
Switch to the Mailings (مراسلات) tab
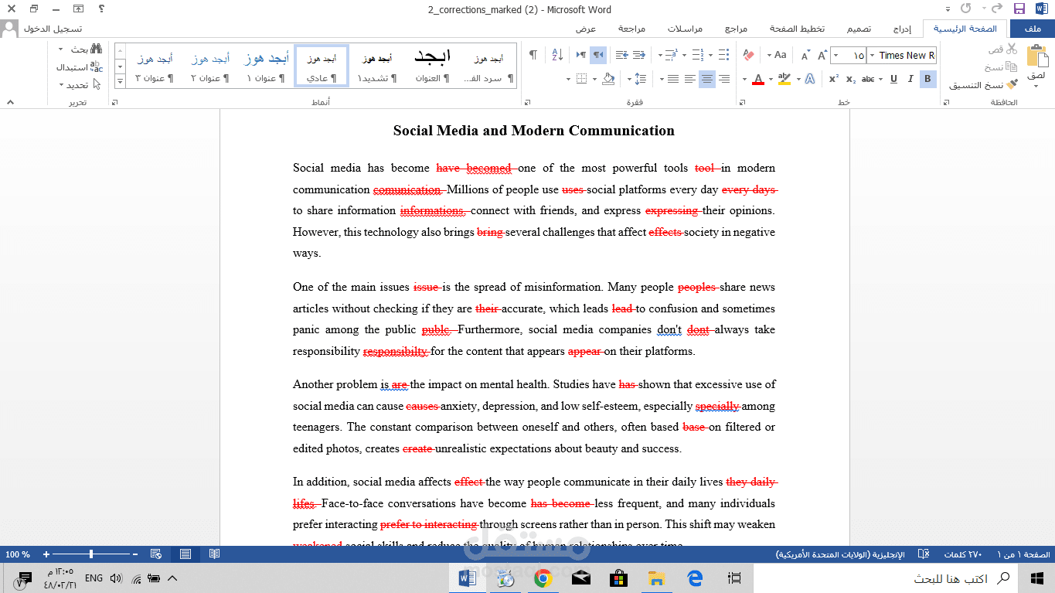point(686,29)
